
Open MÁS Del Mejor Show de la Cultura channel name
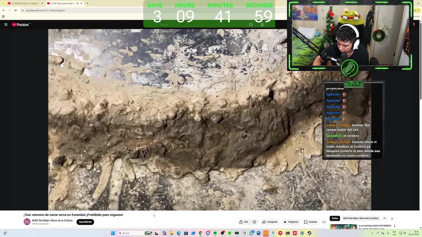[52, 221]
